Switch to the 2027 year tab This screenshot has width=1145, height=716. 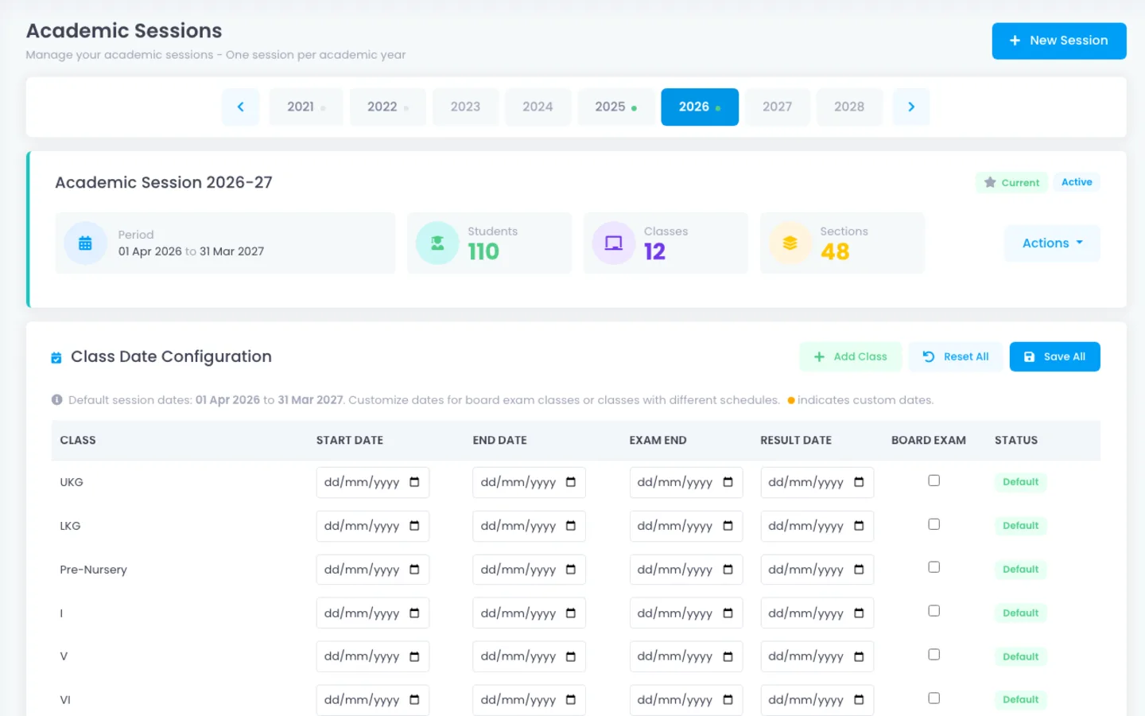tap(777, 107)
